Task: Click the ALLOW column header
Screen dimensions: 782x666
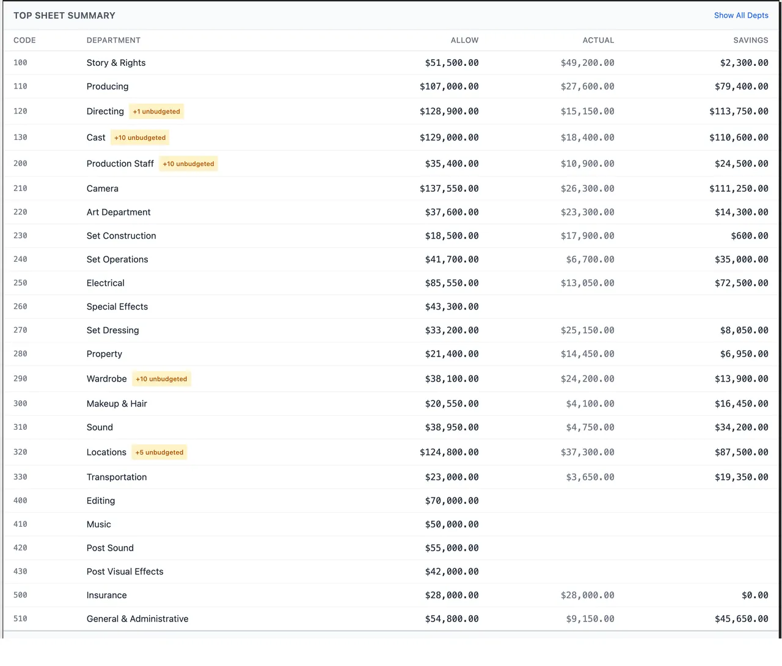Action: pos(465,40)
